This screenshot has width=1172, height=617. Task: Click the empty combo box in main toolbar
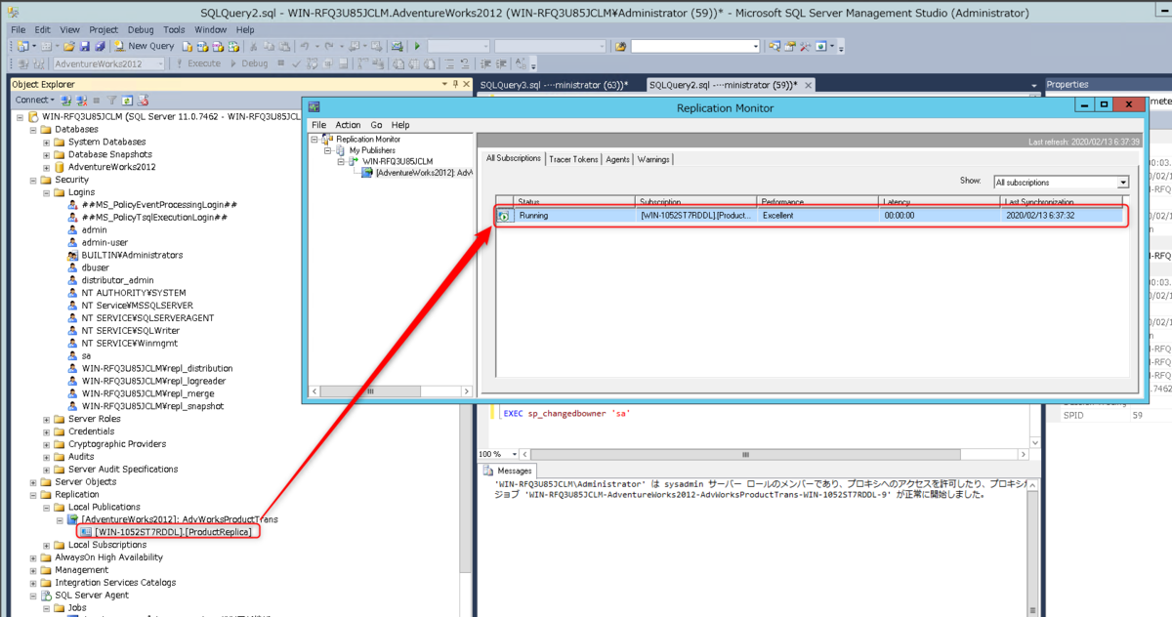[695, 46]
